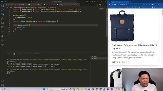The width and height of the screenshot is (163, 91).
Task: Open editor More Actions ellipsis
Action: [x=105, y=5]
